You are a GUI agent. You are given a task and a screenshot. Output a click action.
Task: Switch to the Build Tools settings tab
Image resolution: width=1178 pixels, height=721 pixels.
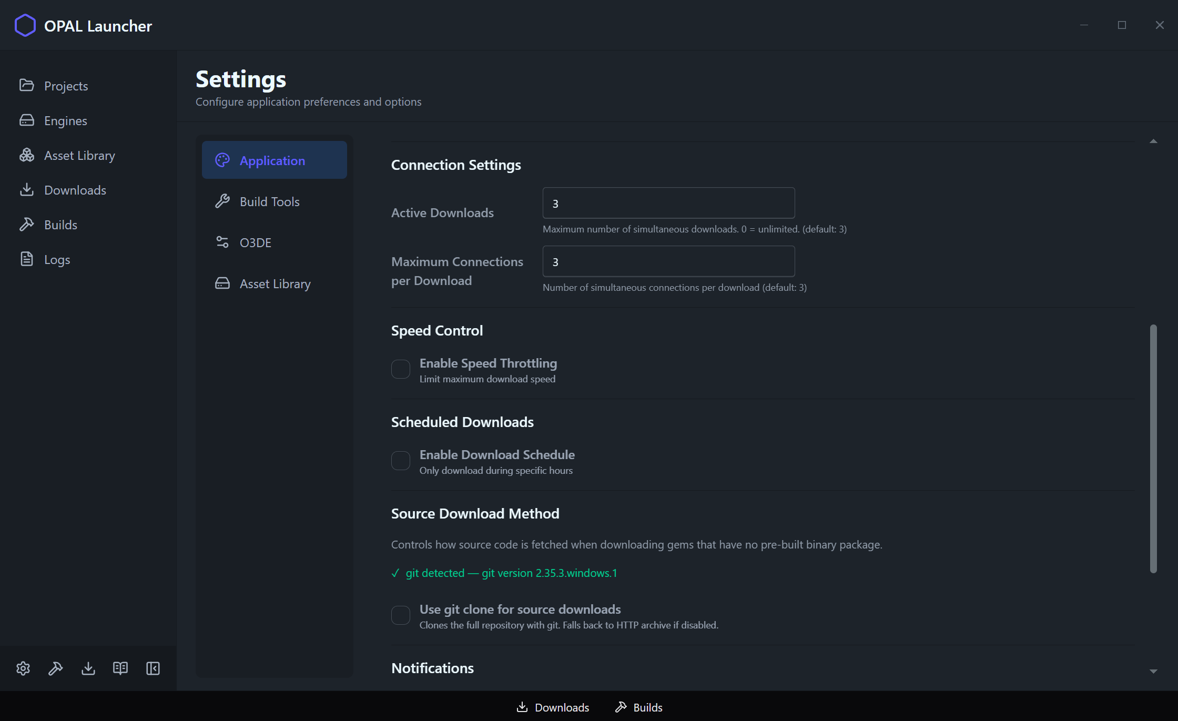[x=275, y=201]
